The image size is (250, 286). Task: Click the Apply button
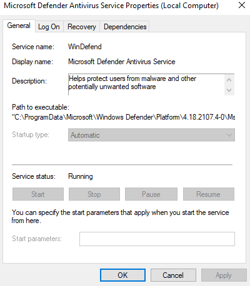click(x=224, y=275)
